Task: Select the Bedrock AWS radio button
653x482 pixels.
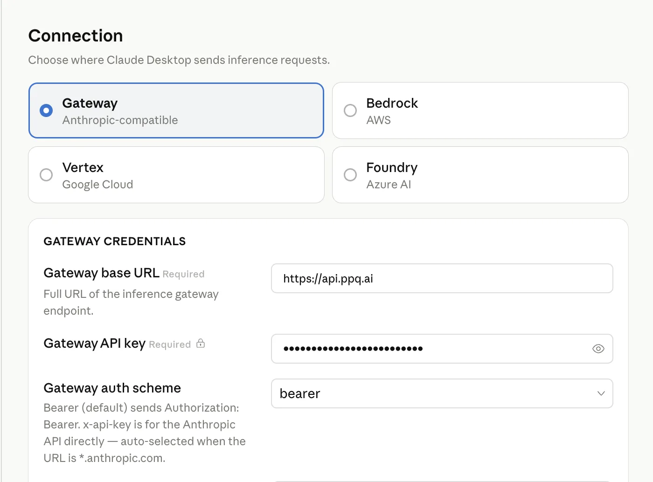Action: (350, 110)
